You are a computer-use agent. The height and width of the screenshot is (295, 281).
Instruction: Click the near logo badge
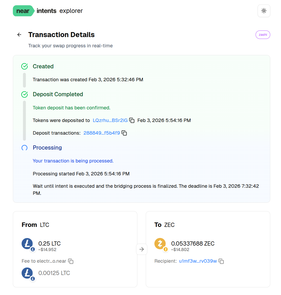click(x=23, y=11)
